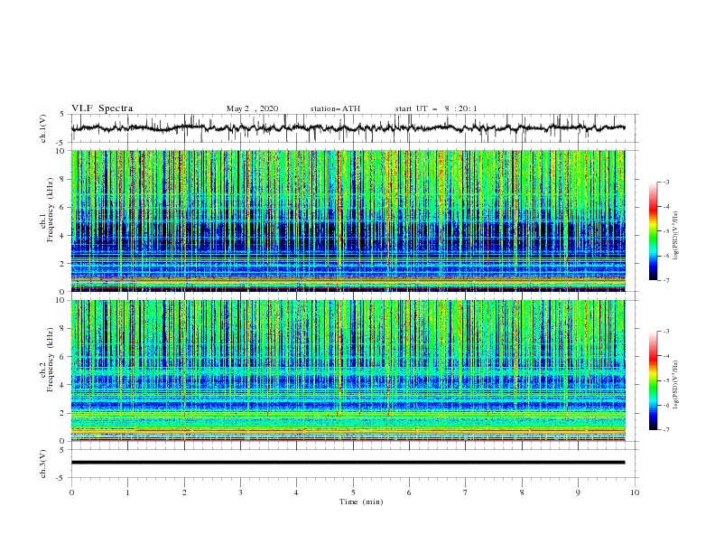Viewport: 715px width, 553px height.
Task: Click the ch.3 flat black voltage trace
Action: 348,463
